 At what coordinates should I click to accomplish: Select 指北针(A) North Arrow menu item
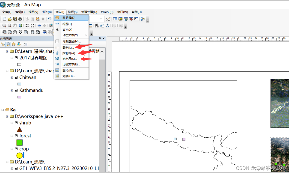71,53
